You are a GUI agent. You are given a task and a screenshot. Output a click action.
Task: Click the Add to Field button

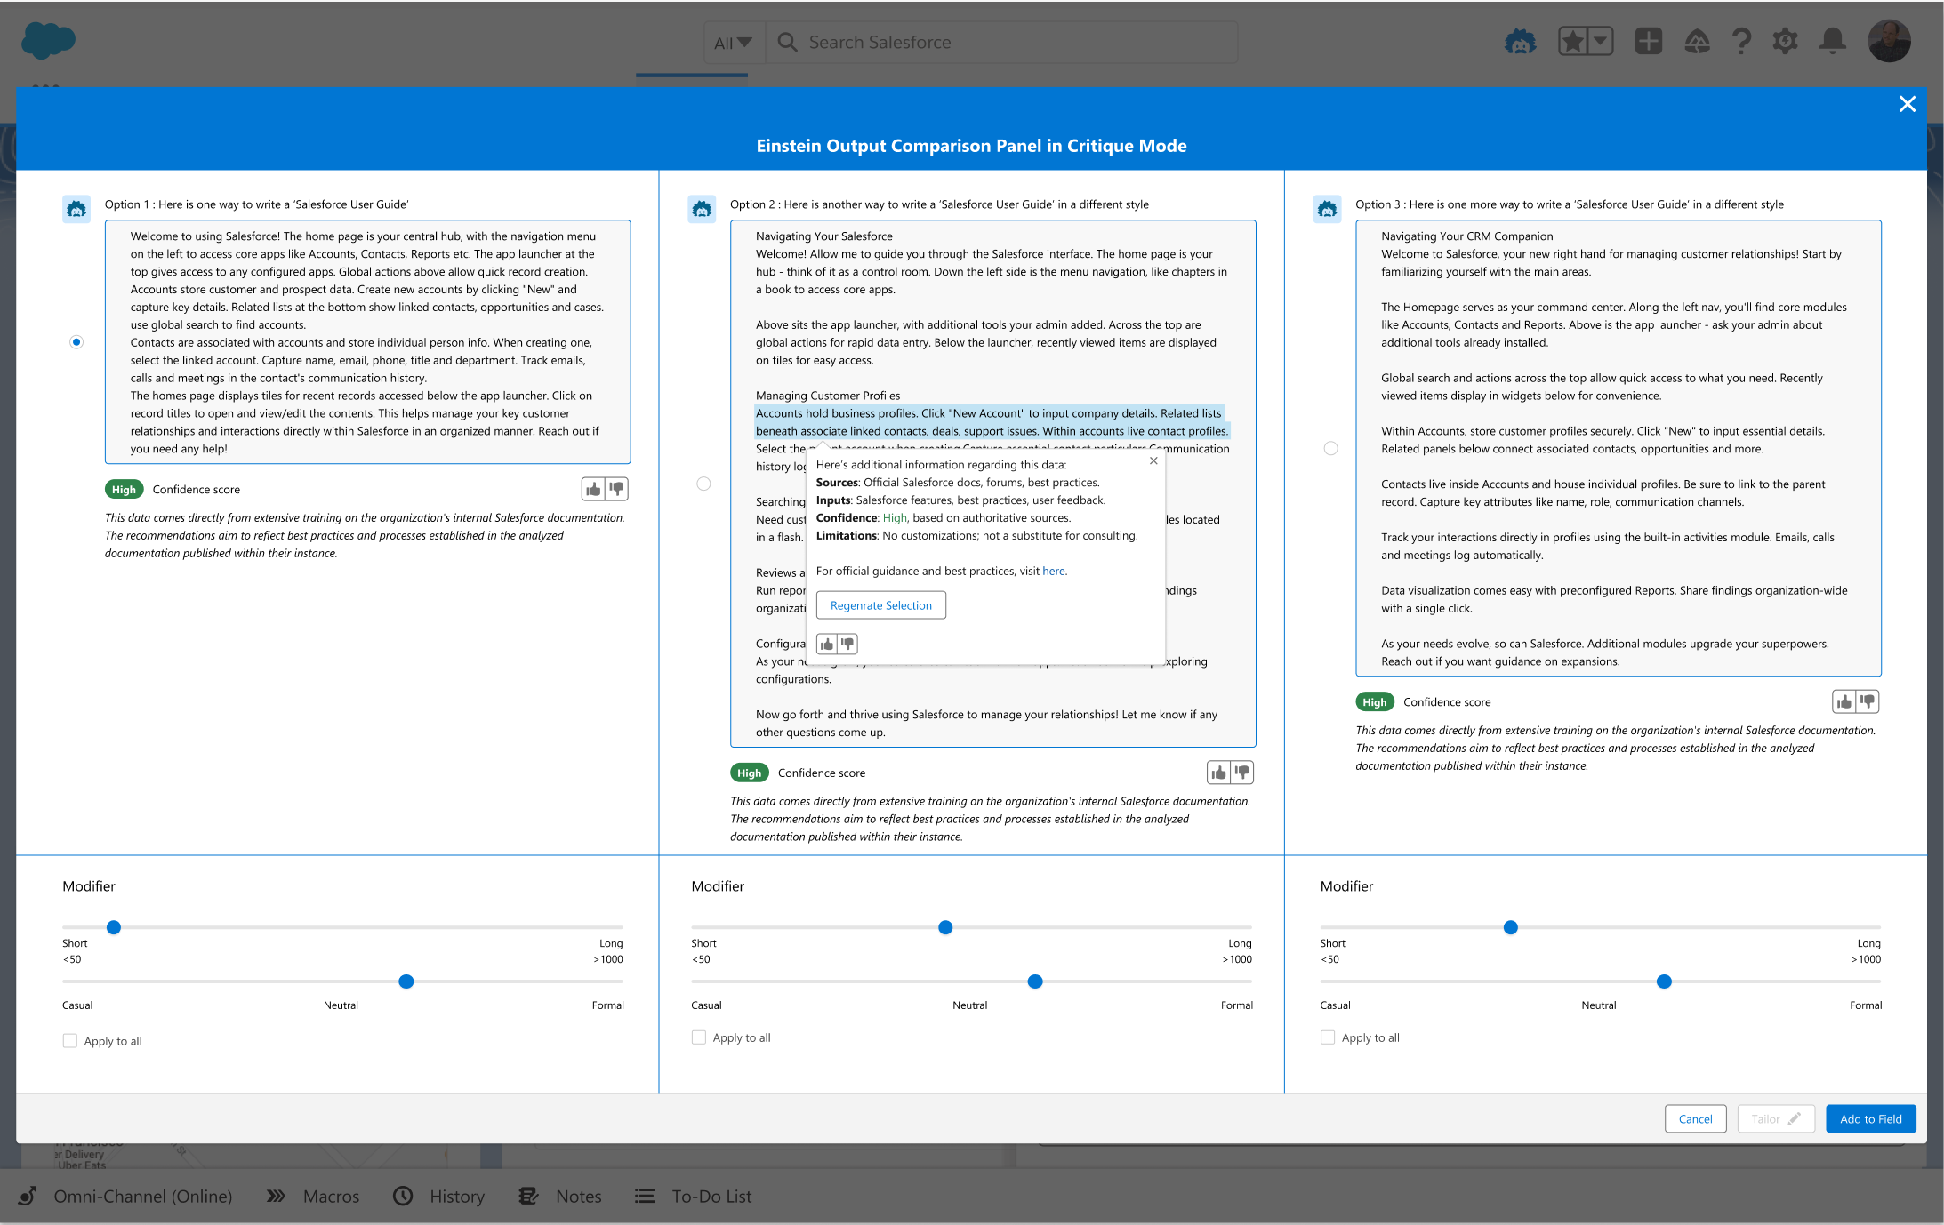[x=1870, y=1118]
